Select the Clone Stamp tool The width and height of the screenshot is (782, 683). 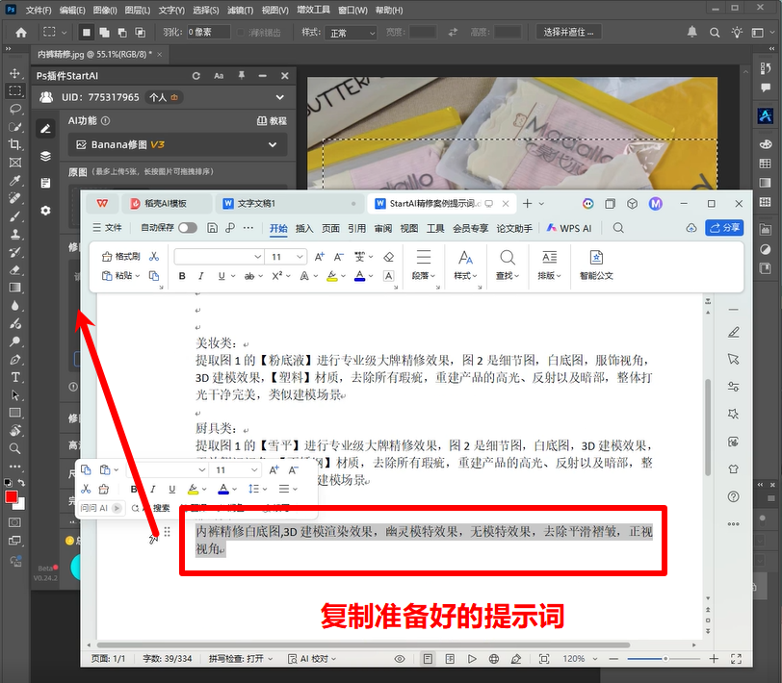click(15, 234)
